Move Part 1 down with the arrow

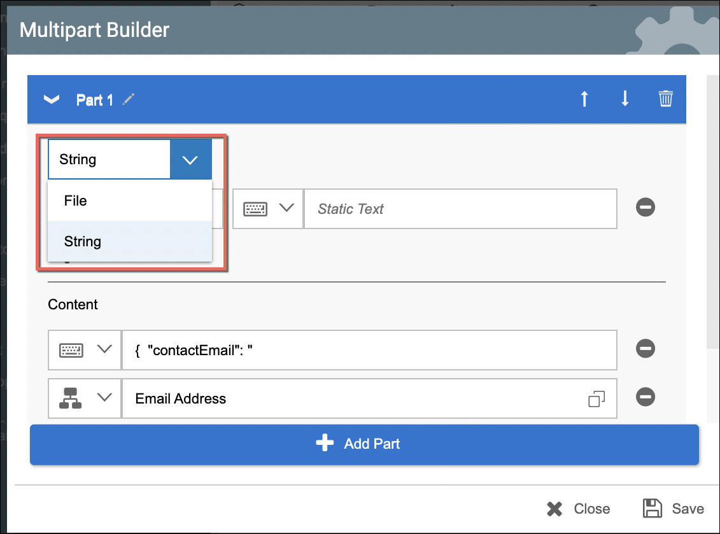625,99
